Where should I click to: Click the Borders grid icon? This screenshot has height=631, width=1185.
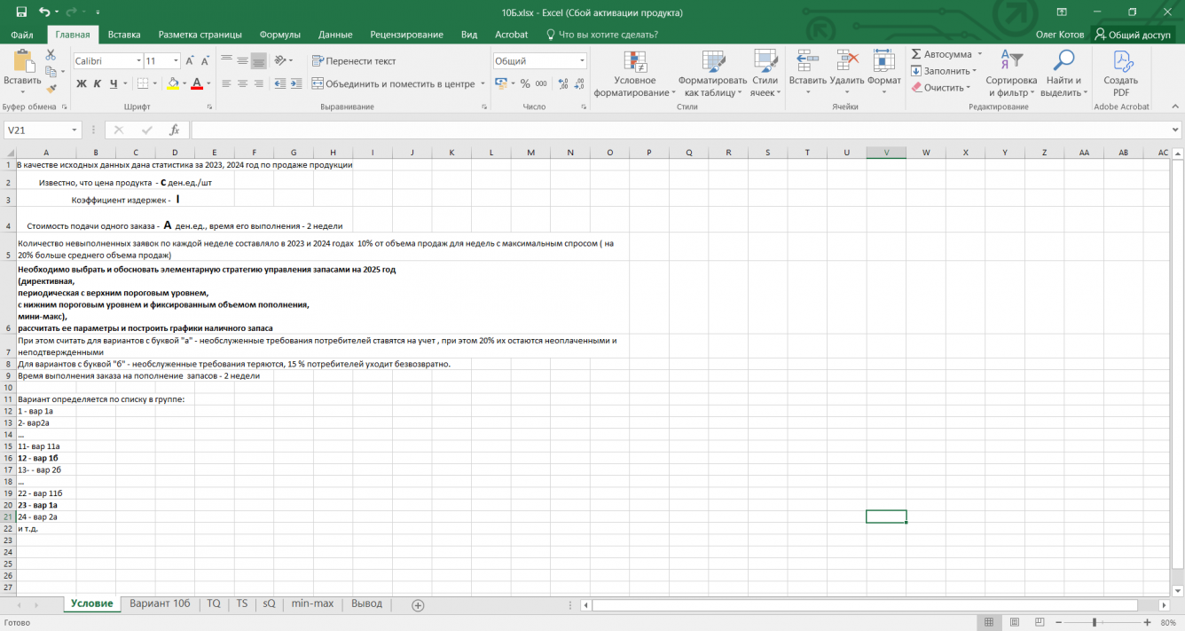coord(142,83)
